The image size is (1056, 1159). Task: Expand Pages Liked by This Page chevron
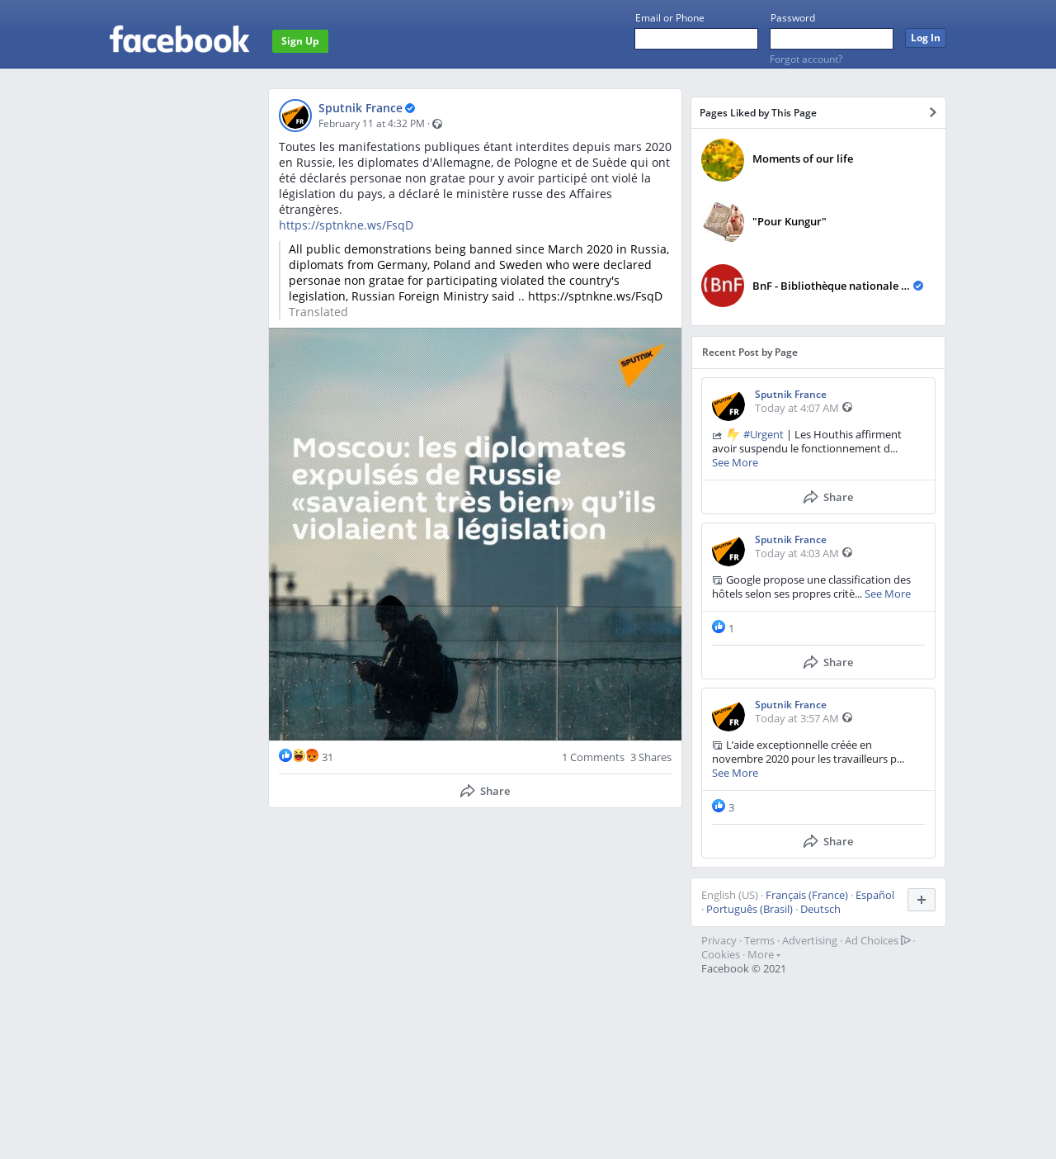click(932, 112)
